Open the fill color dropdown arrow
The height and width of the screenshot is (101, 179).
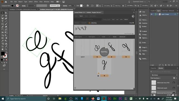[x=14, y=6]
